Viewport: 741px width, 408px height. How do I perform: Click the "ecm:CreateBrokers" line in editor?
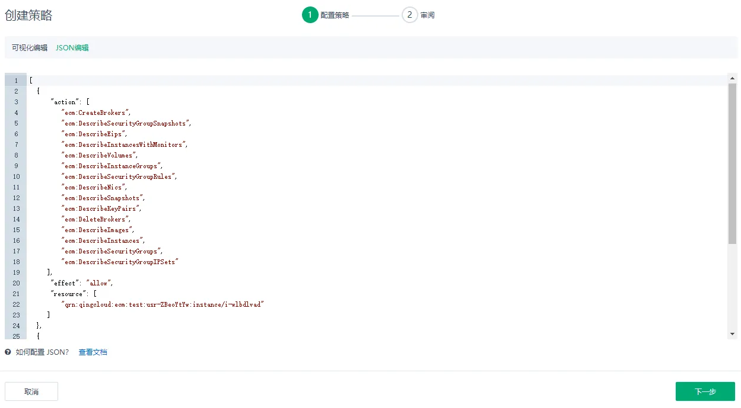pyautogui.click(x=96, y=113)
